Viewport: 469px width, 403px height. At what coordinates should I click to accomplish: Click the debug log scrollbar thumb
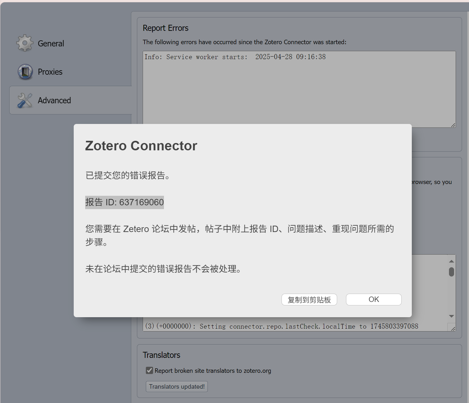(x=452, y=272)
